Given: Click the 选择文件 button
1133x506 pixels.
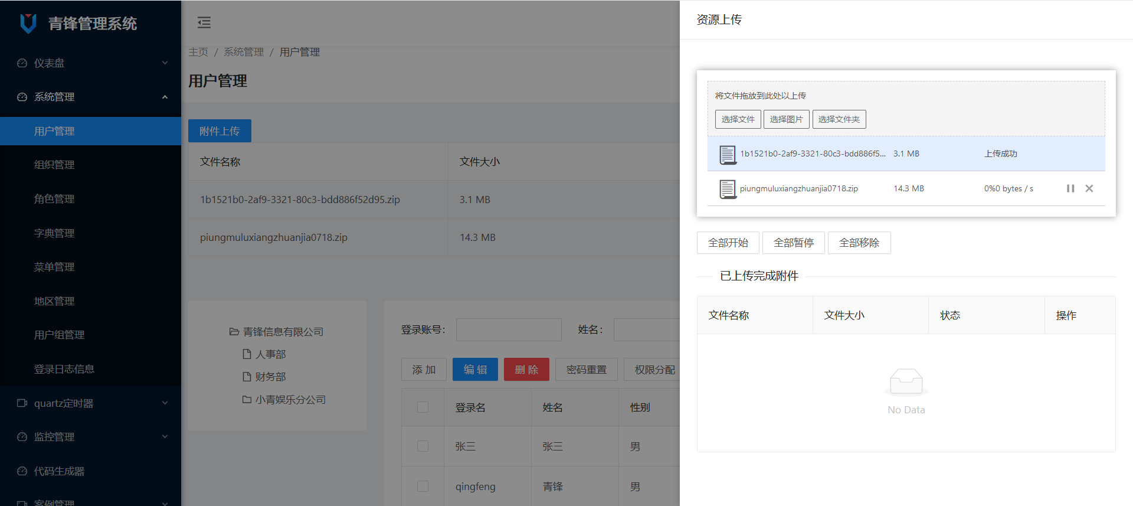Looking at the screenshot, I should (x=738, y=119).
